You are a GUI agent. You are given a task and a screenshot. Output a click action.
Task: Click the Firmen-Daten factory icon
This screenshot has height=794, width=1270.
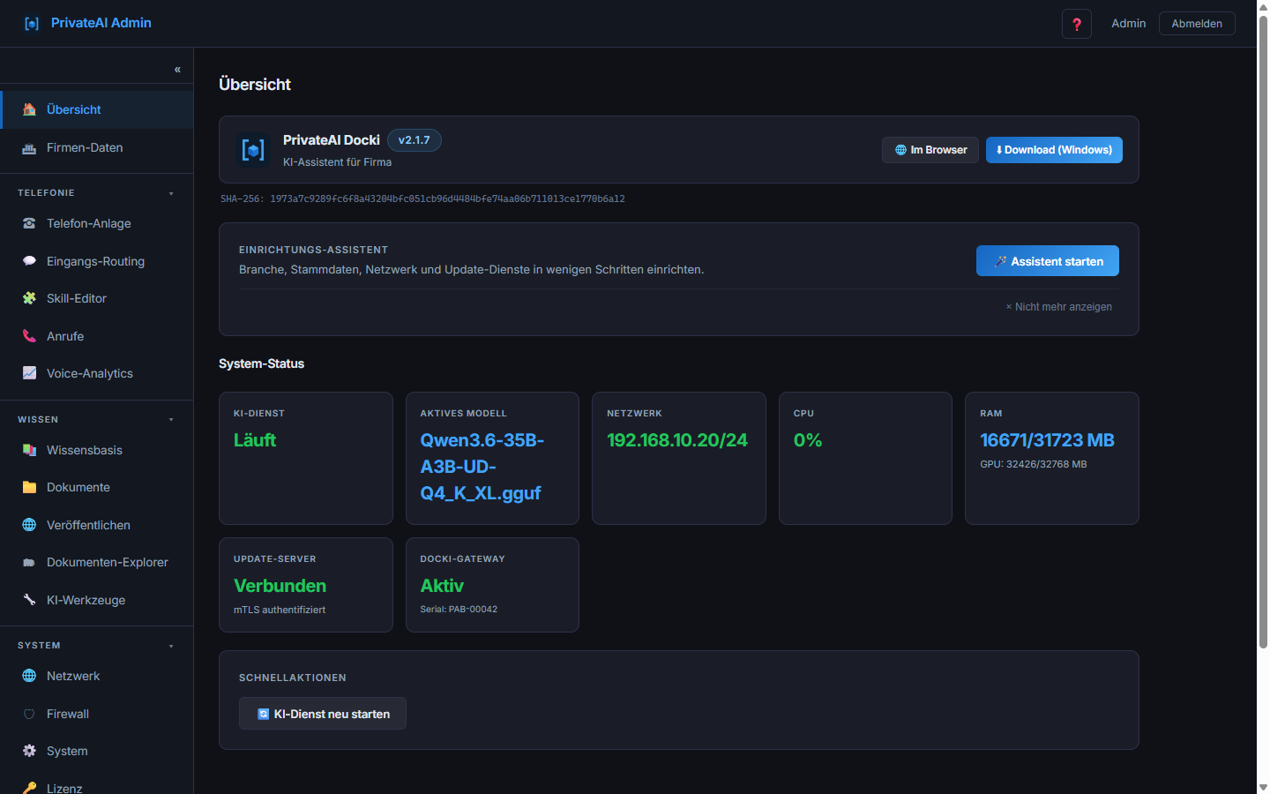click(29, 147)
